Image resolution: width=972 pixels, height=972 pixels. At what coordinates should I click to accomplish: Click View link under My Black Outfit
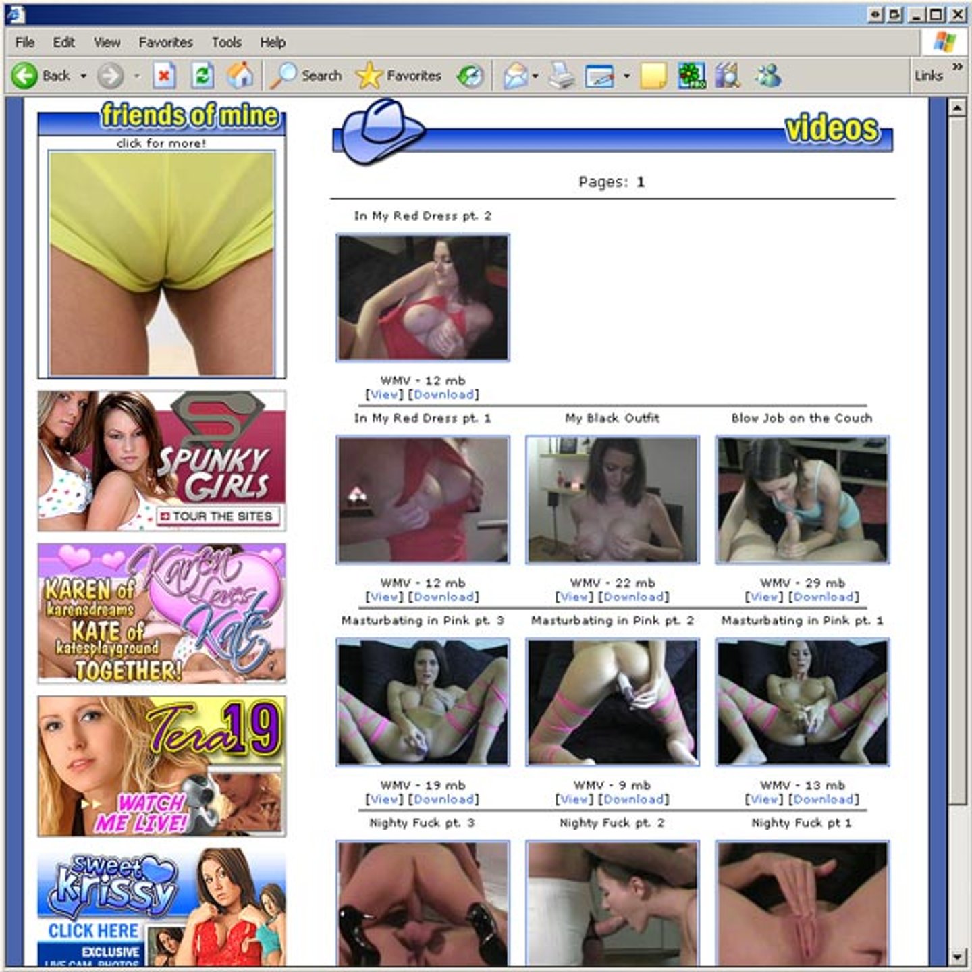574,597
